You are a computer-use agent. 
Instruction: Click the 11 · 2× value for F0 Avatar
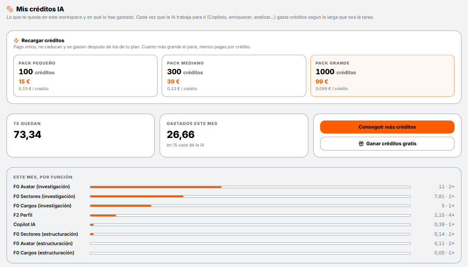click(x=446, y=187)
